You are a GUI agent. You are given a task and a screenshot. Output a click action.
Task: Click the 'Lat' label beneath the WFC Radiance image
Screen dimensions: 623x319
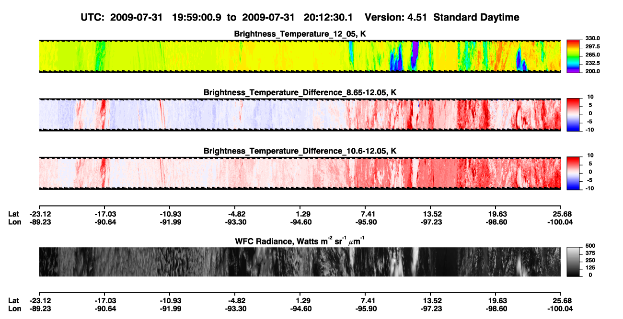click(x=13, y=300)
